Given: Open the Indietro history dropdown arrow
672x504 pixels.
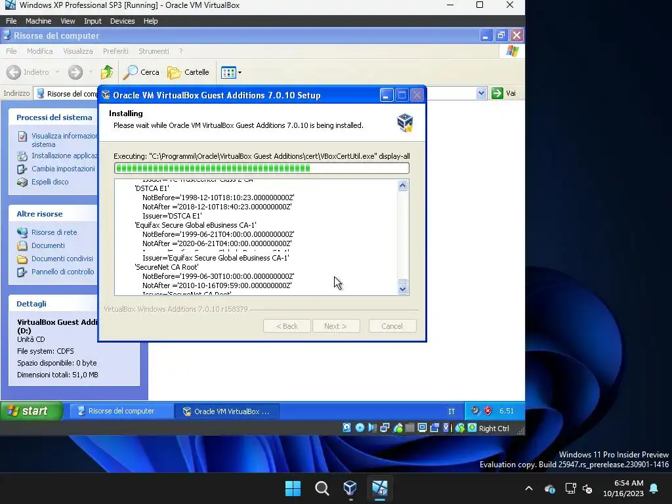Looking at the screenshot, I should (57, 72).
